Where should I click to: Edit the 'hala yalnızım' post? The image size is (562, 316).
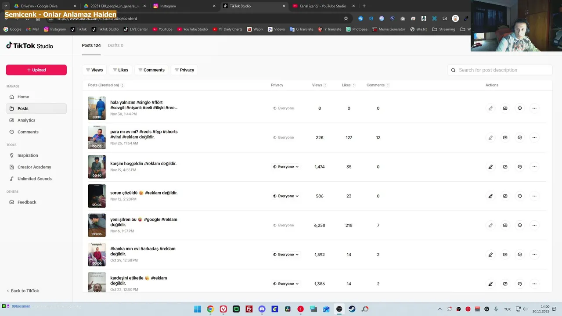coord(490,108)
